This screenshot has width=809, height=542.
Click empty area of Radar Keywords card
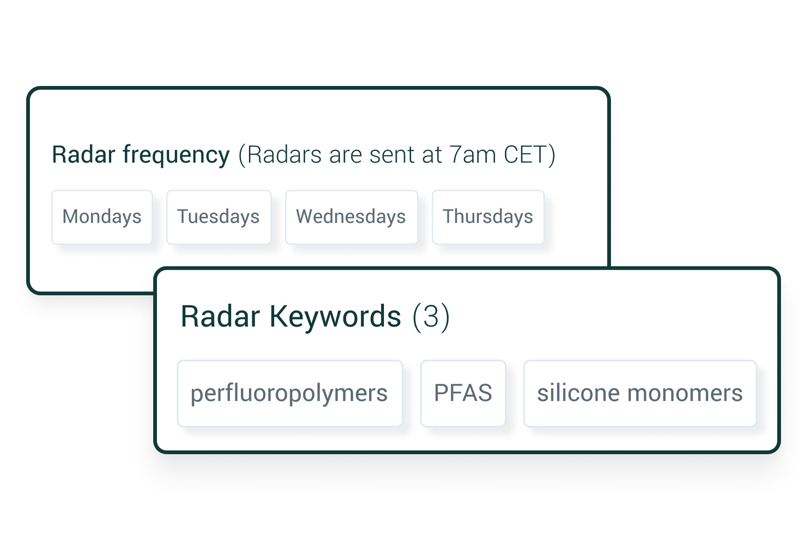click(607, 318)
